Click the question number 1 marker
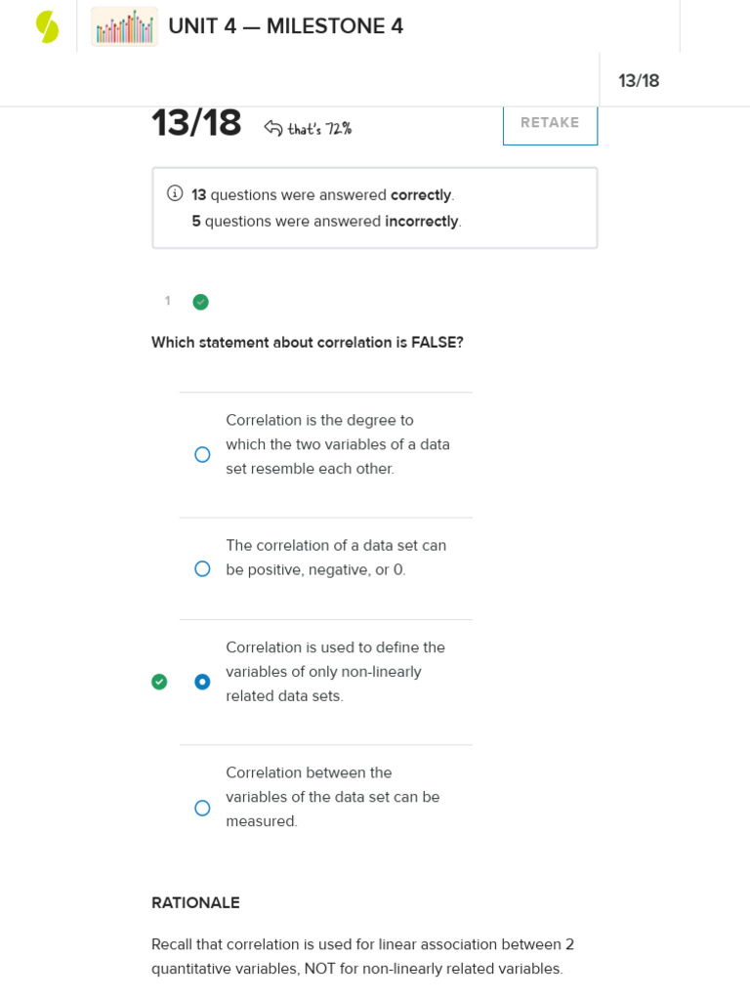 pyautogui.click(x=168, y=301)
